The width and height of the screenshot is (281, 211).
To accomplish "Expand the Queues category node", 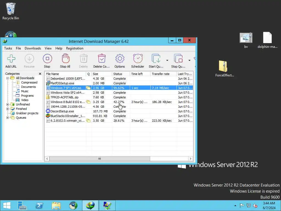I will coord(7,118).
